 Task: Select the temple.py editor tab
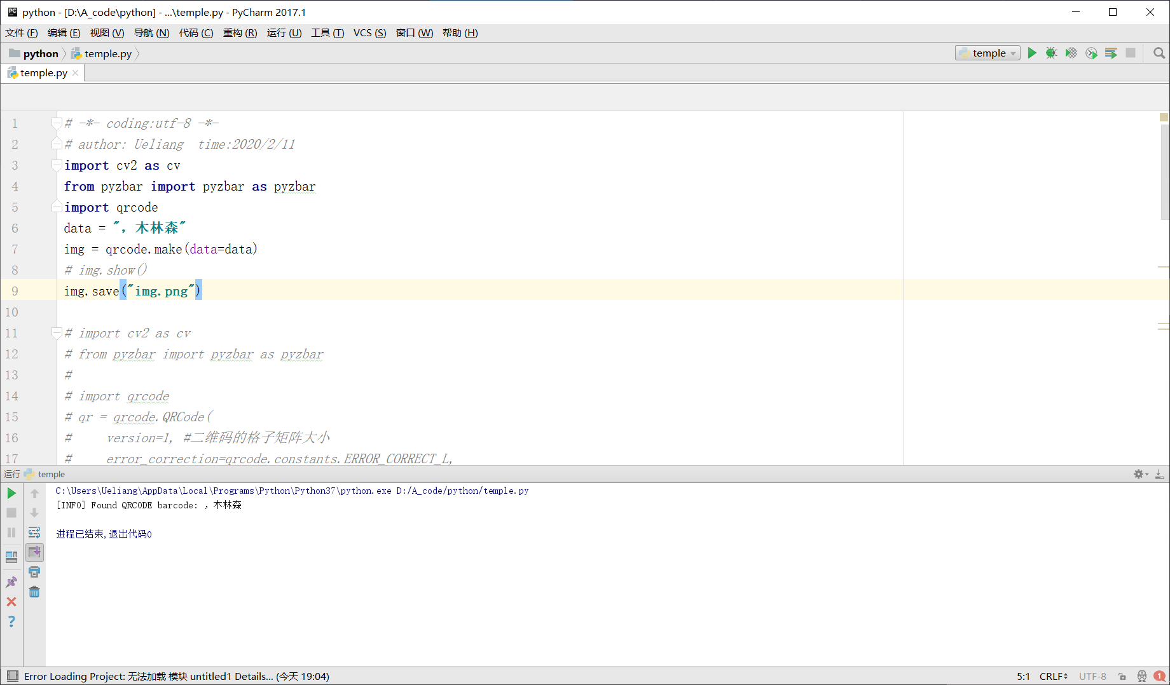click(x=42, y=72)
